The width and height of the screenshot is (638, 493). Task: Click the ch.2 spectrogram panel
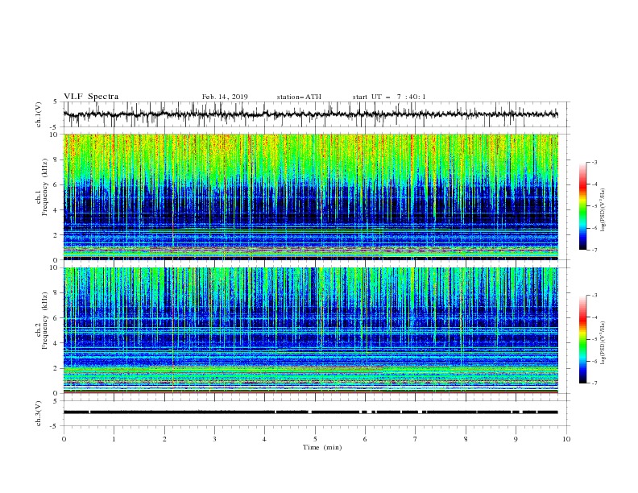310,330
